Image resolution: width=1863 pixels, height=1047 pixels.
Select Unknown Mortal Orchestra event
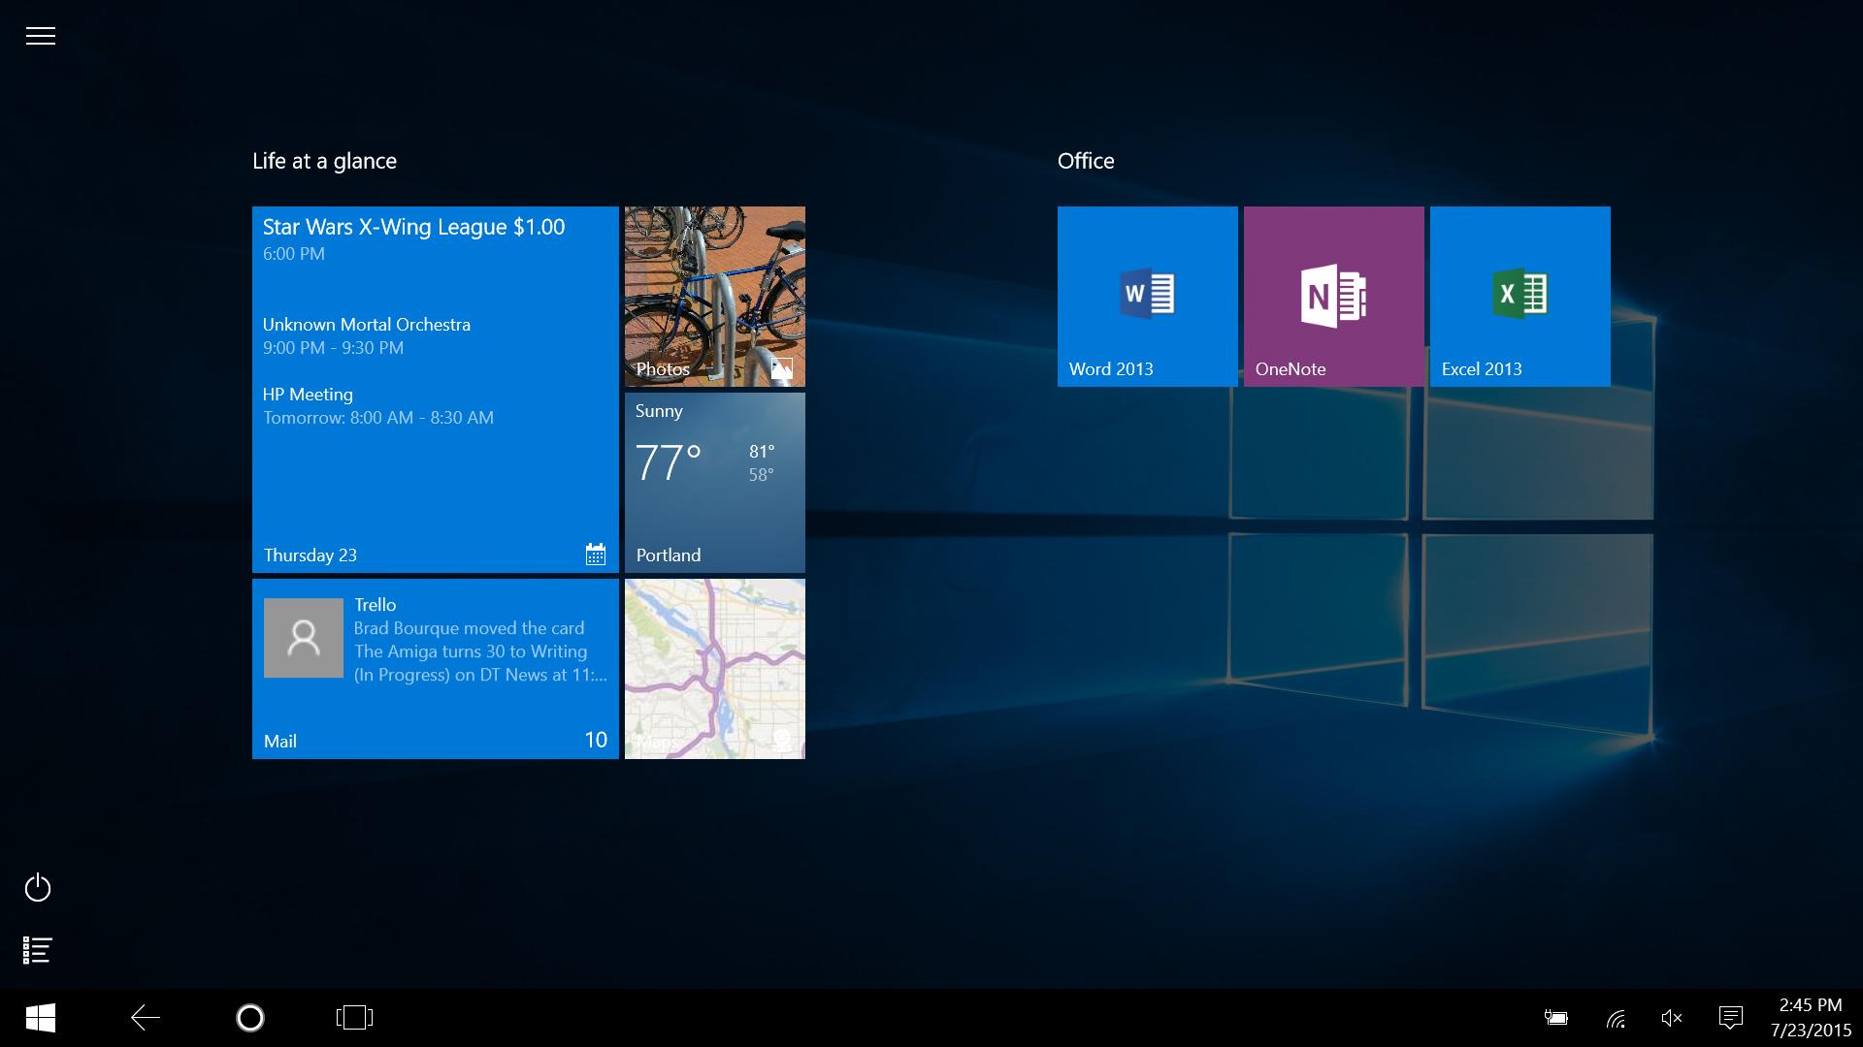pyautogui.click(x=367, y=335)
